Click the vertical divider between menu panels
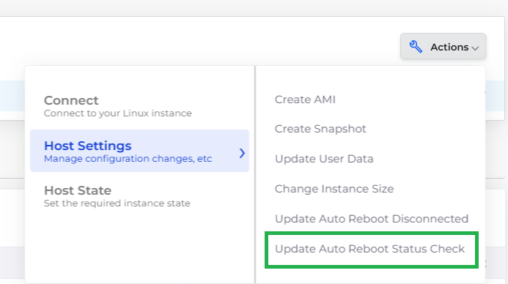This screenshot has width=508, height=284. (255, 175)
